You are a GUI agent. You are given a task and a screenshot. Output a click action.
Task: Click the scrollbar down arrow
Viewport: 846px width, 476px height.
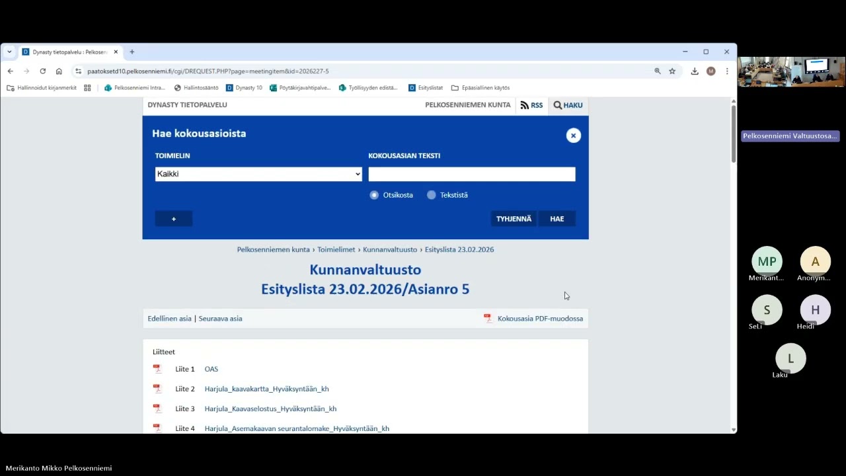pos(733,430)
